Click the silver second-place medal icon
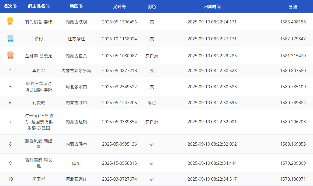 point(10,38)
